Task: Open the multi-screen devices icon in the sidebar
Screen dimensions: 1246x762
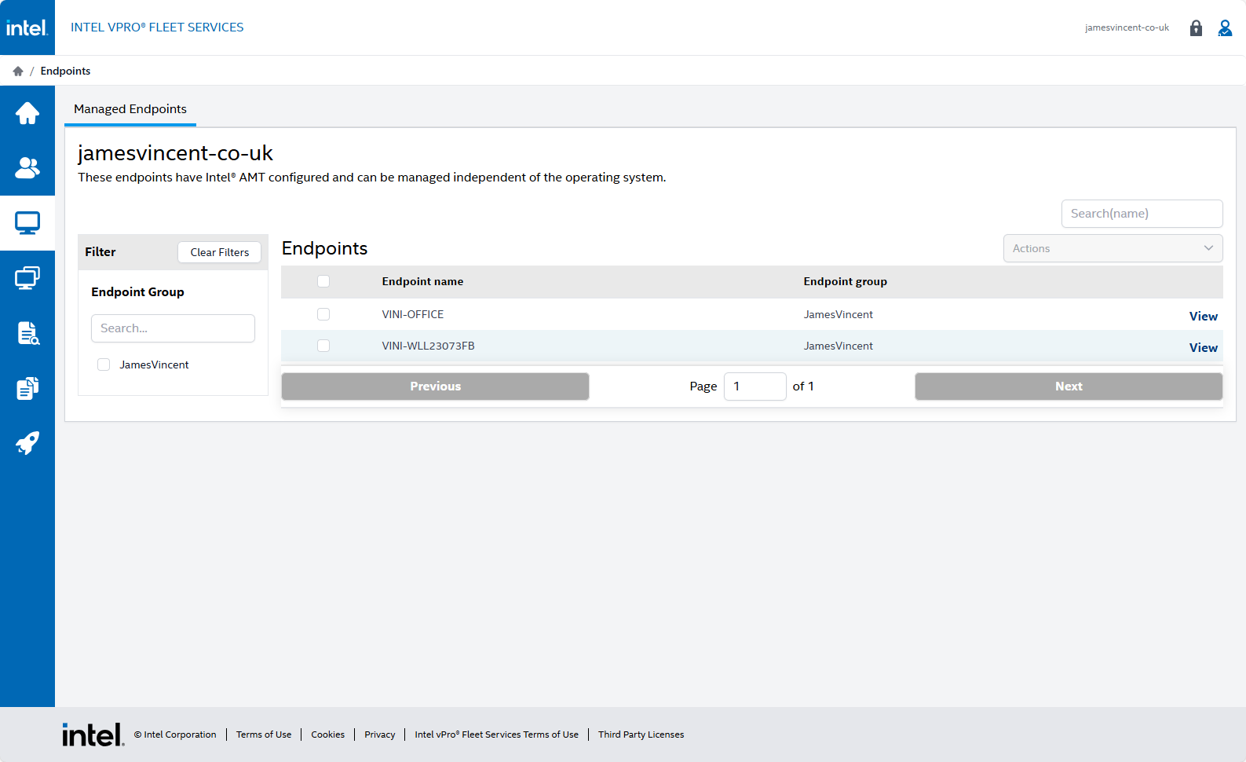Action: (x=27, y=278)
